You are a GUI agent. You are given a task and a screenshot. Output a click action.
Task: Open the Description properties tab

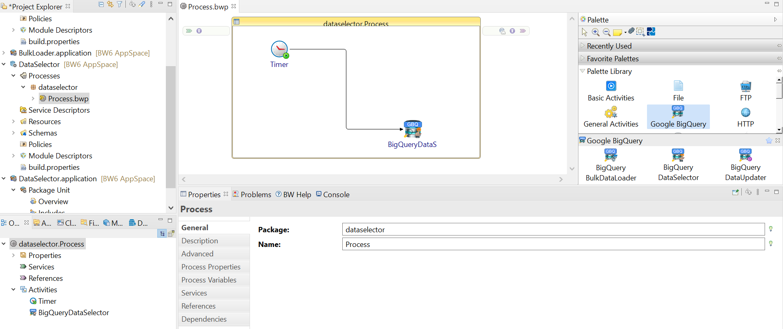(x=214, y=241)
